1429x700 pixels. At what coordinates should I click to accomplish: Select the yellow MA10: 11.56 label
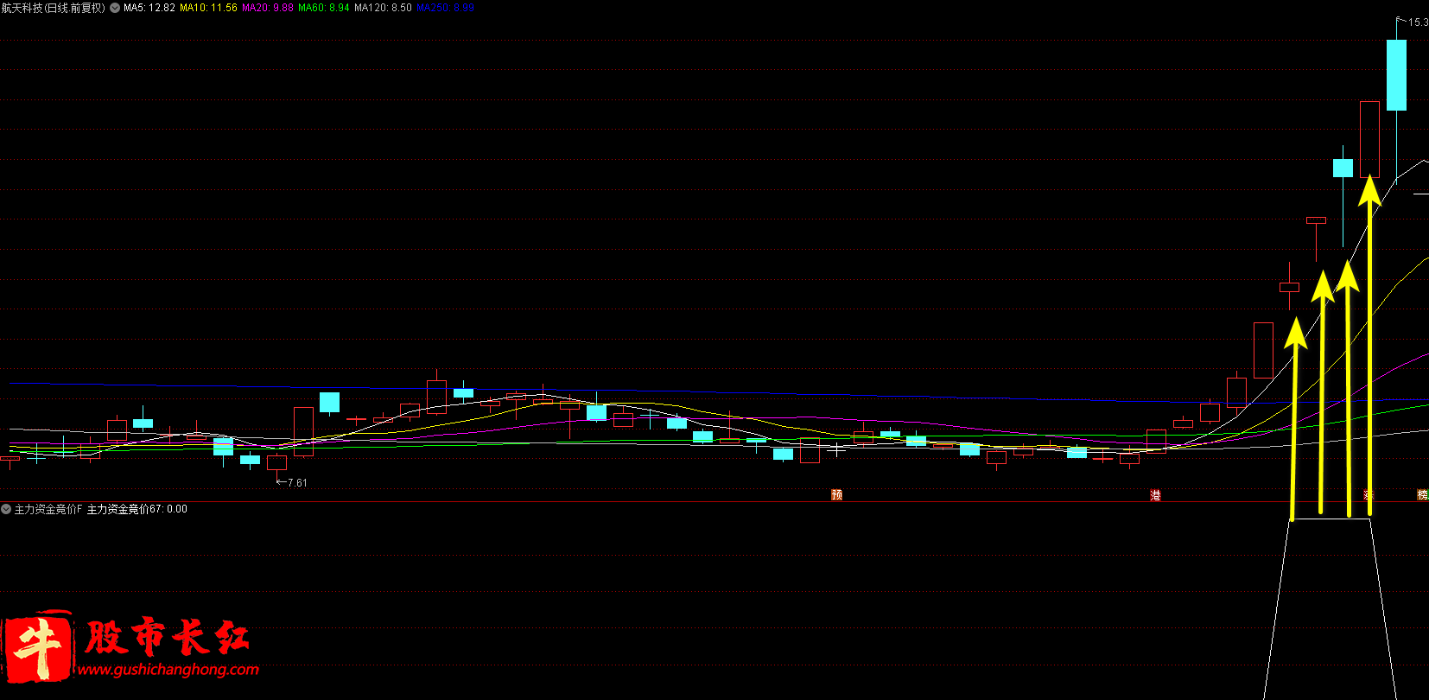[208, 8]
